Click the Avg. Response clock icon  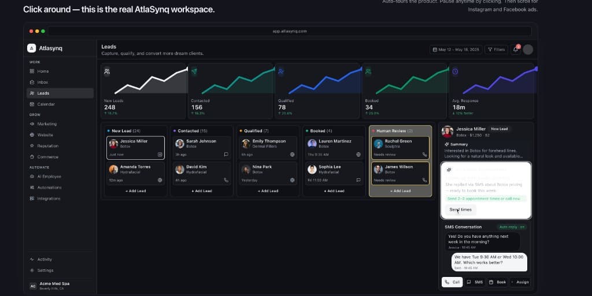[456, 71]
